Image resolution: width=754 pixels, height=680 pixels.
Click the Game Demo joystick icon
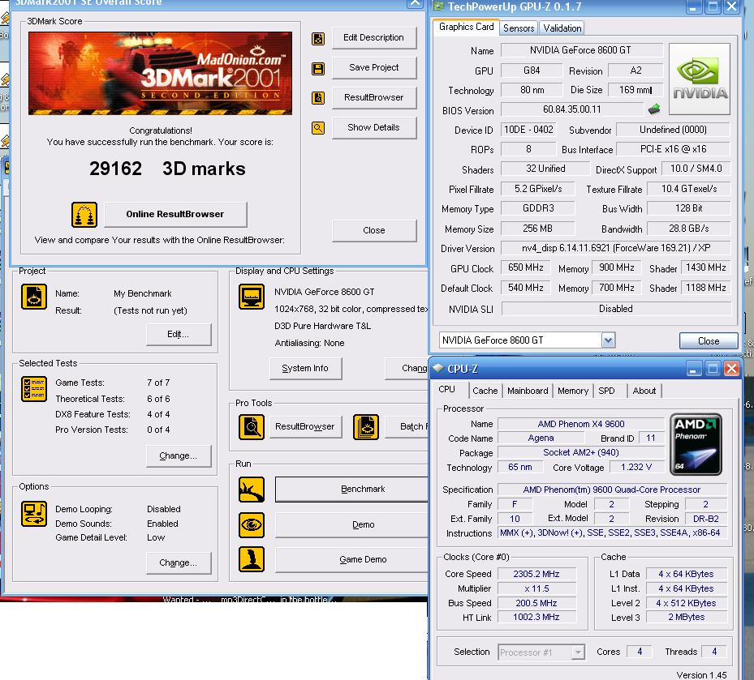[252, 559]
